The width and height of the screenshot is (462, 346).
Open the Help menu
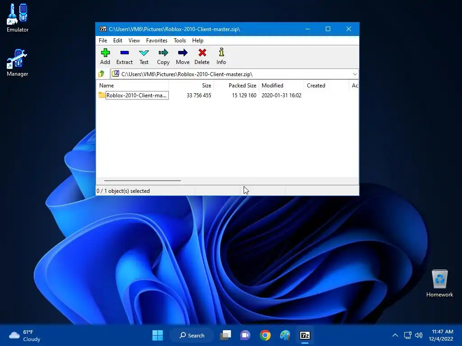(198, 40)
